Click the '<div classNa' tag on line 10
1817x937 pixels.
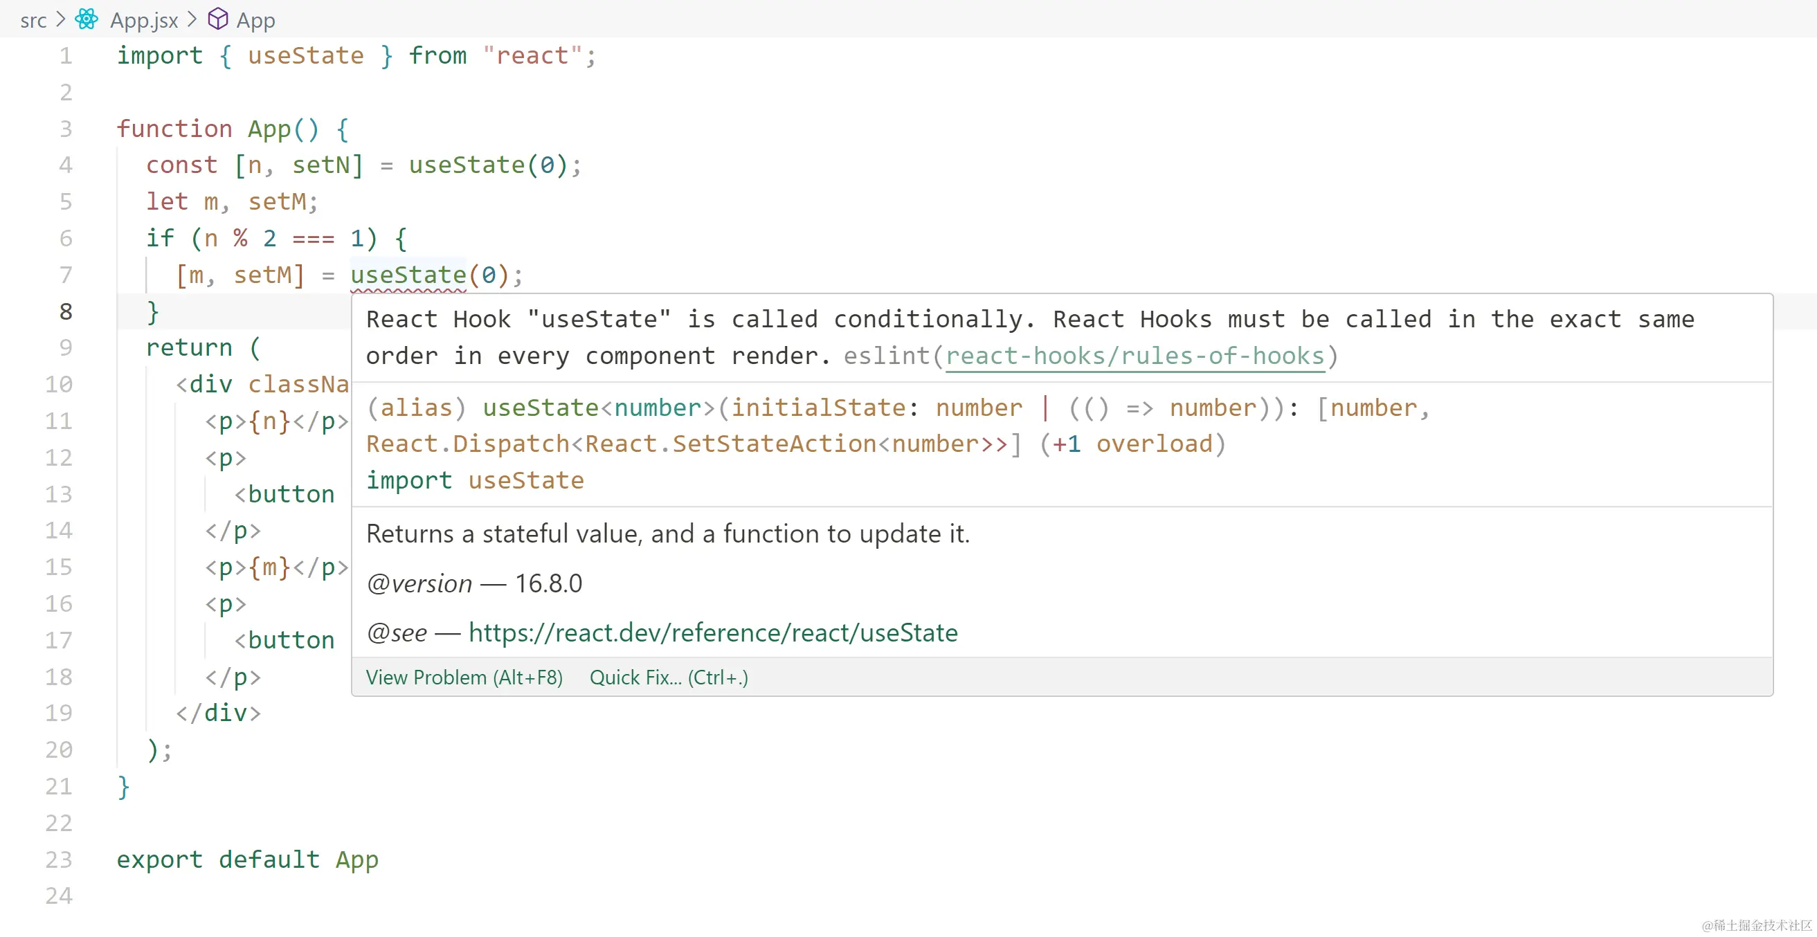click(x=262, y=384)
